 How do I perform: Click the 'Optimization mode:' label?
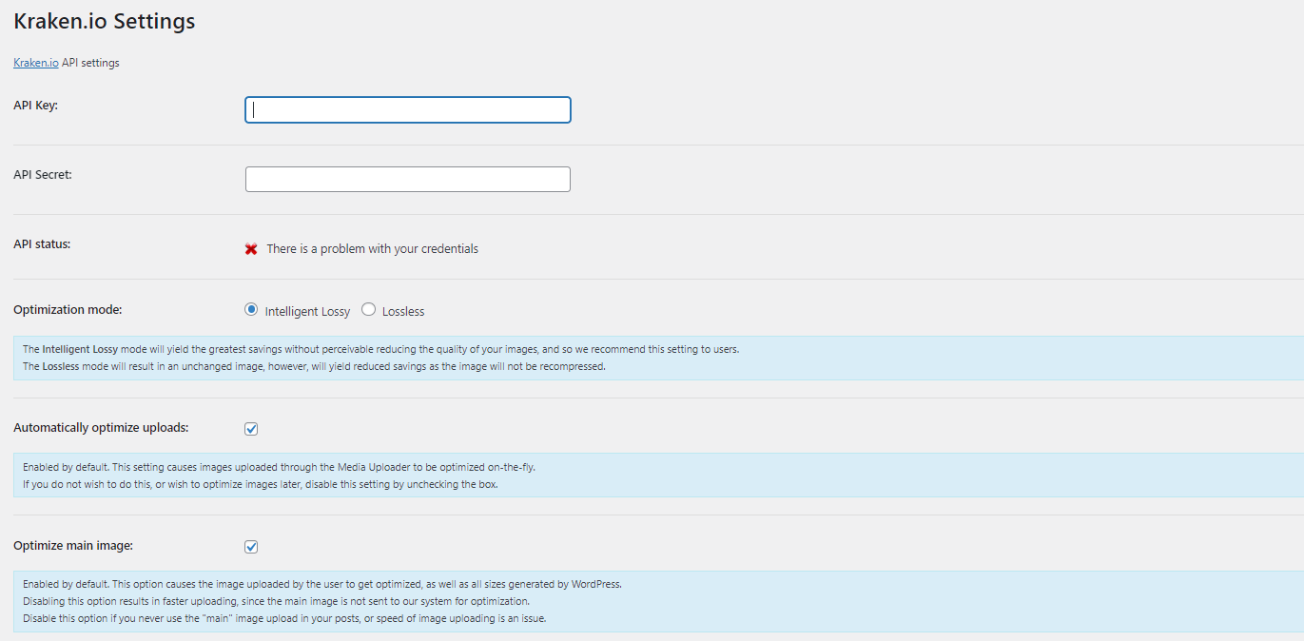(68, 310)
